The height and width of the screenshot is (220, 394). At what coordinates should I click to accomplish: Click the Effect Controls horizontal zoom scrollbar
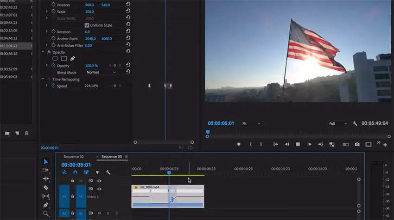point(164,142)
